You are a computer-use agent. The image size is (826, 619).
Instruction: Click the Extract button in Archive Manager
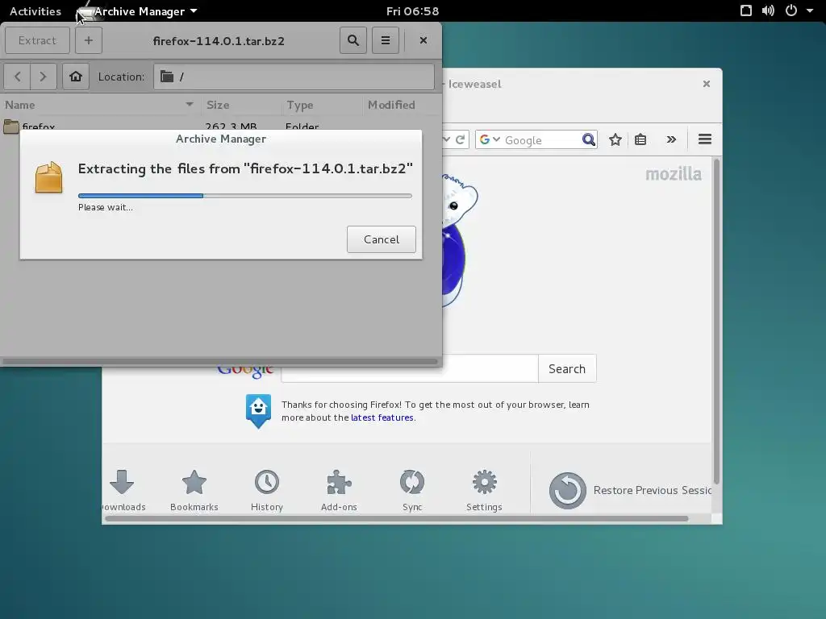(x=37, y=40)
